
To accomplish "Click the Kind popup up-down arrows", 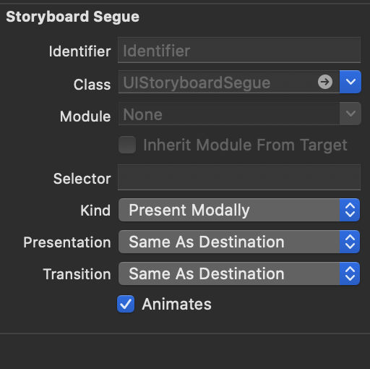I will tap(350, 210).
